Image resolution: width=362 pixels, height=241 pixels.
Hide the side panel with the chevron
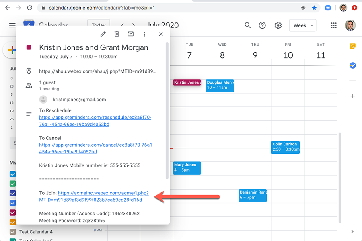tap(352, 231)
